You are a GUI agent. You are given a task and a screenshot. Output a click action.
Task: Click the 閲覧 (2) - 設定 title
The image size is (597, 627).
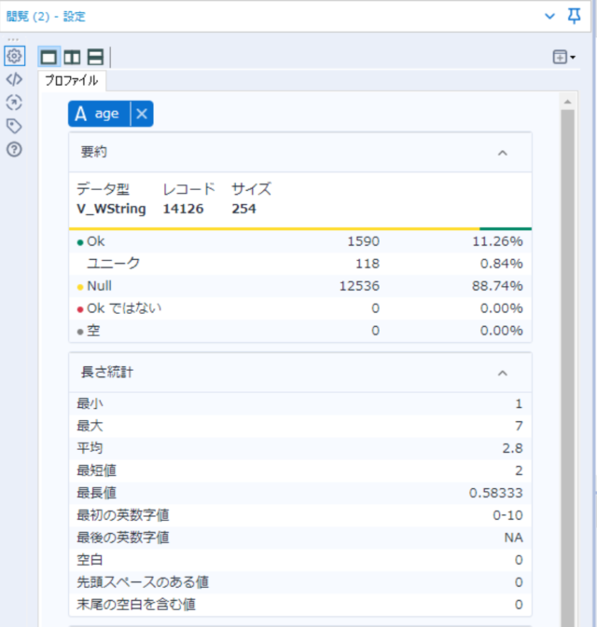(x=46, y=17)
